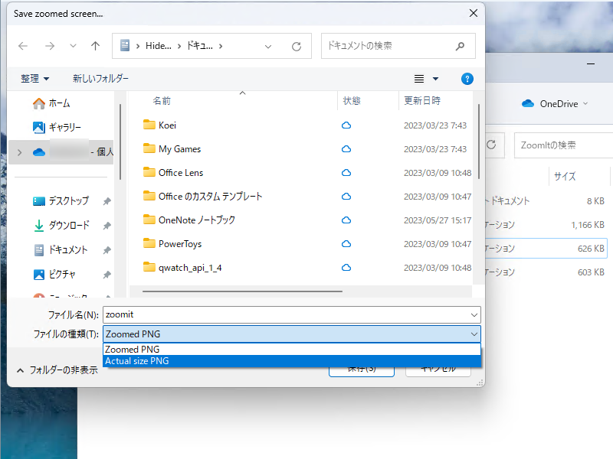
Task: Click cloud status icon for PowerToys
Action: coord(346,244)
